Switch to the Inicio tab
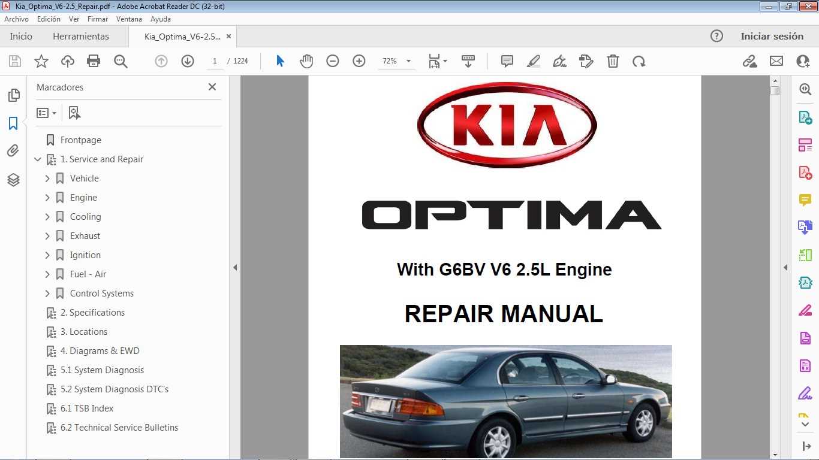819x460 pixels. click(21, 36)
